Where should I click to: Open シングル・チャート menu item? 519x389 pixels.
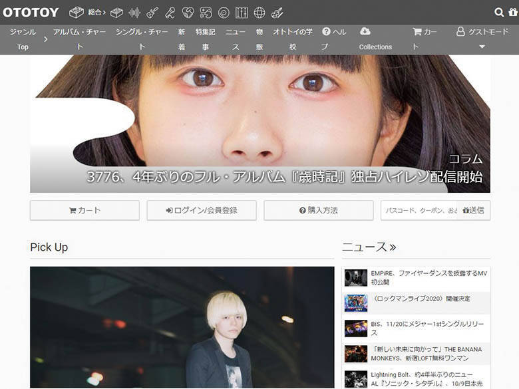142,39
